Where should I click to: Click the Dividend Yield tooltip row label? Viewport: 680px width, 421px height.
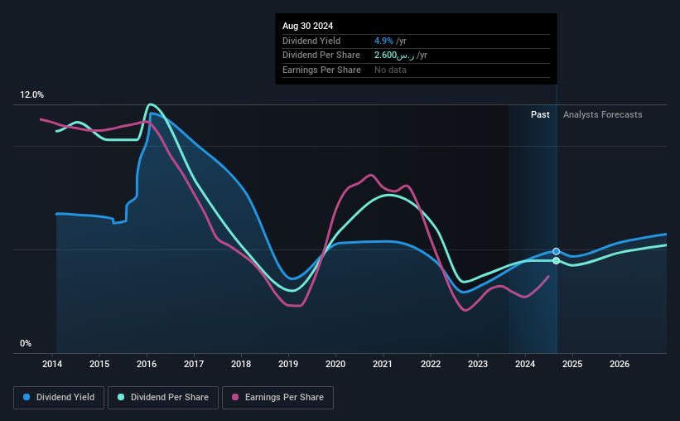311,41
